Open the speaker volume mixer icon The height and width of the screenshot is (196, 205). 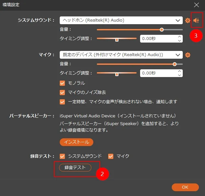[x=196, y=20]
